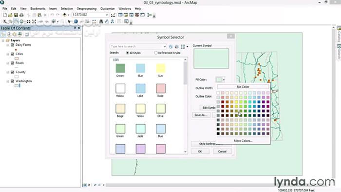The height and width of the screenshot is (192, 341).
Task: Click Cancel in Symbol Selector
Action: (222, 152)
